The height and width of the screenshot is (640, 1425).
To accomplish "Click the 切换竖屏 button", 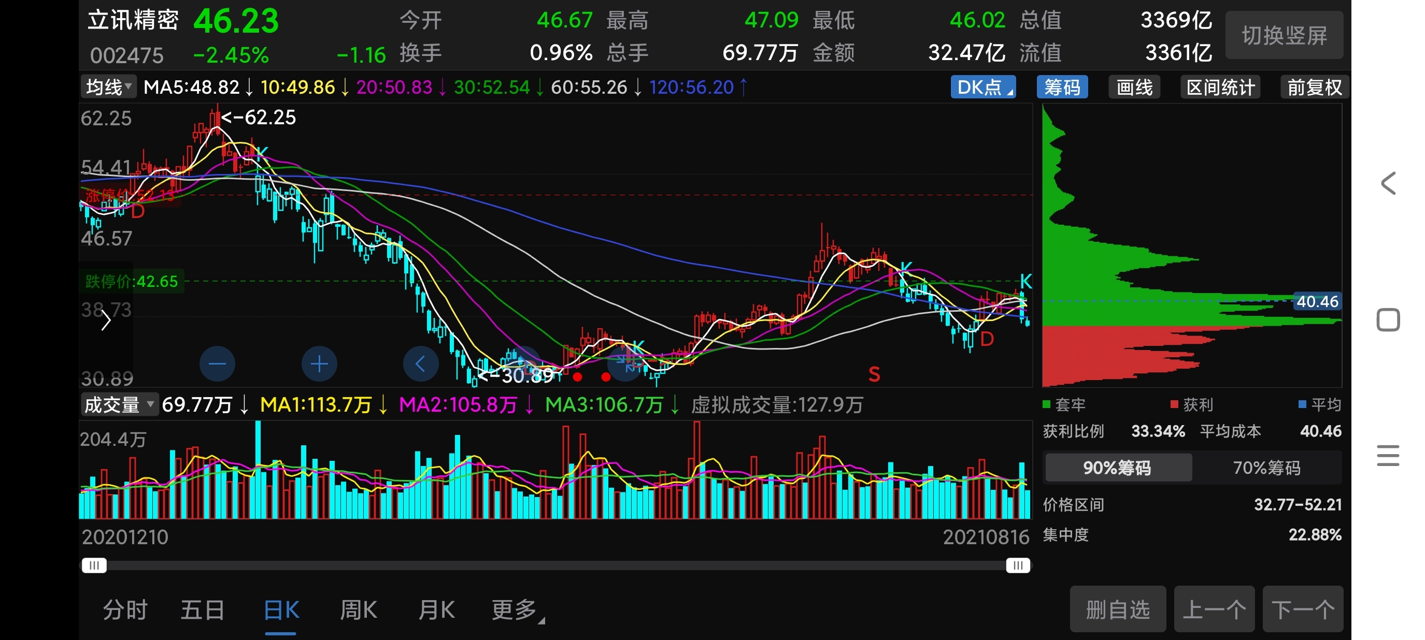I will click(x=1284, y=35).
